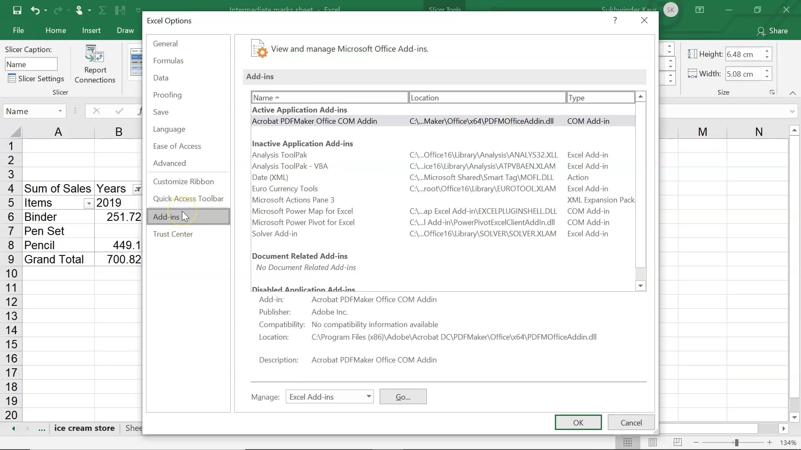Switch to the Insert ribbon tab
Screen dimensions: 801x450
pos(91,30)
